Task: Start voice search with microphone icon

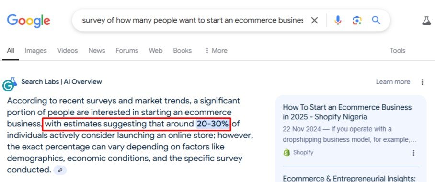Action: 338,20
